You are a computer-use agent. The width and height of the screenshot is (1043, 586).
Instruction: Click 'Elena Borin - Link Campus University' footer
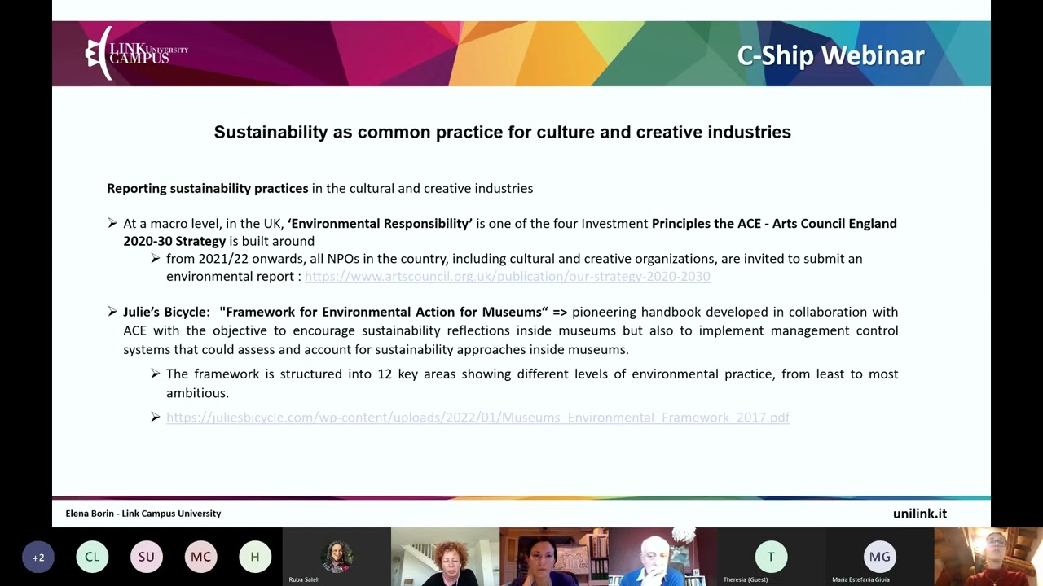(x=143, y=514)
